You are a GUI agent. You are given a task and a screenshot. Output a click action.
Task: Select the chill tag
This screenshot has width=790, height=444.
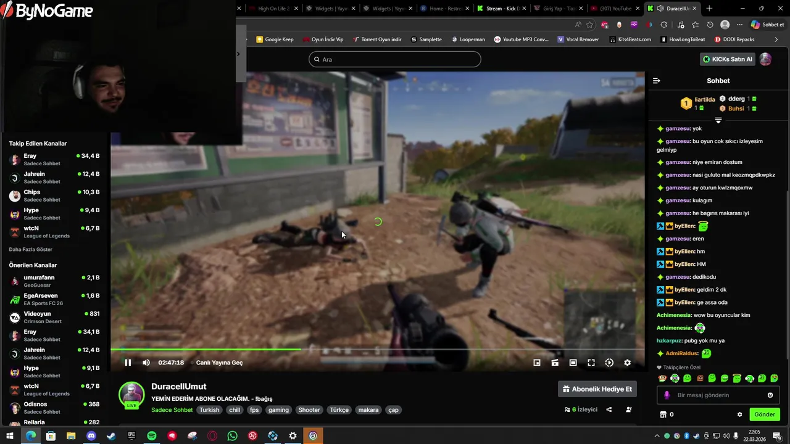[235, 410]
